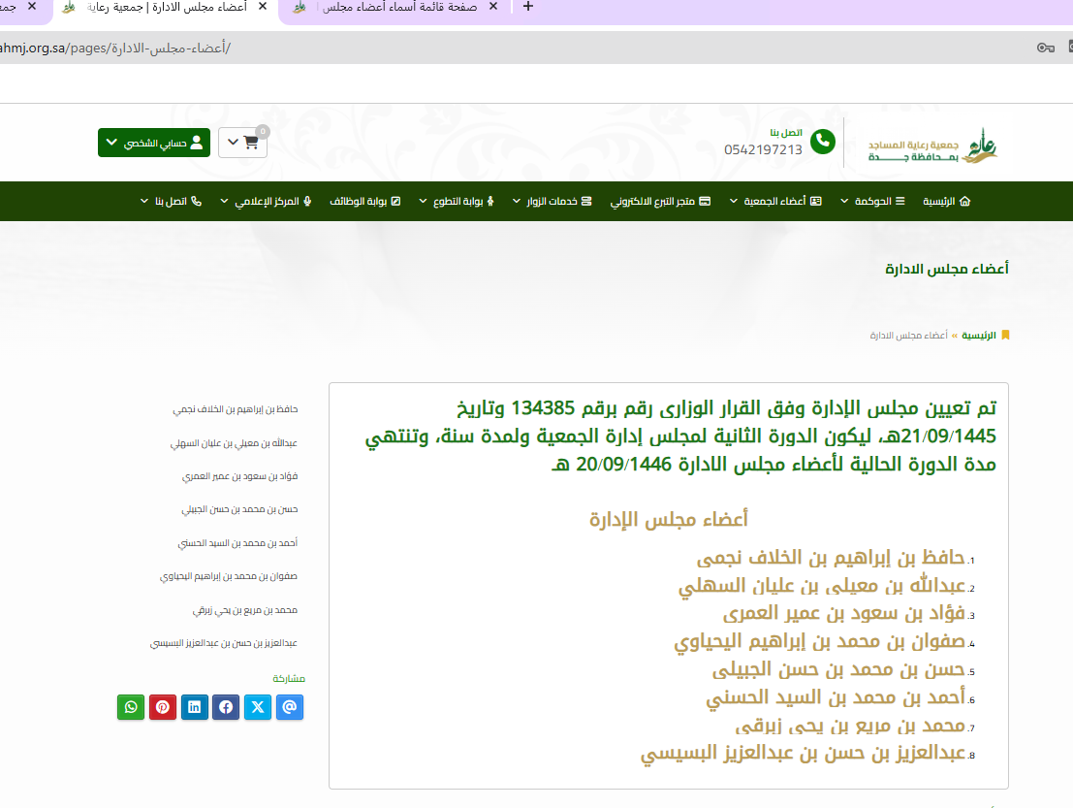Share page on X (Twitter)
This screenshot has width=1073, height=808.
click(x=258, y=707)
